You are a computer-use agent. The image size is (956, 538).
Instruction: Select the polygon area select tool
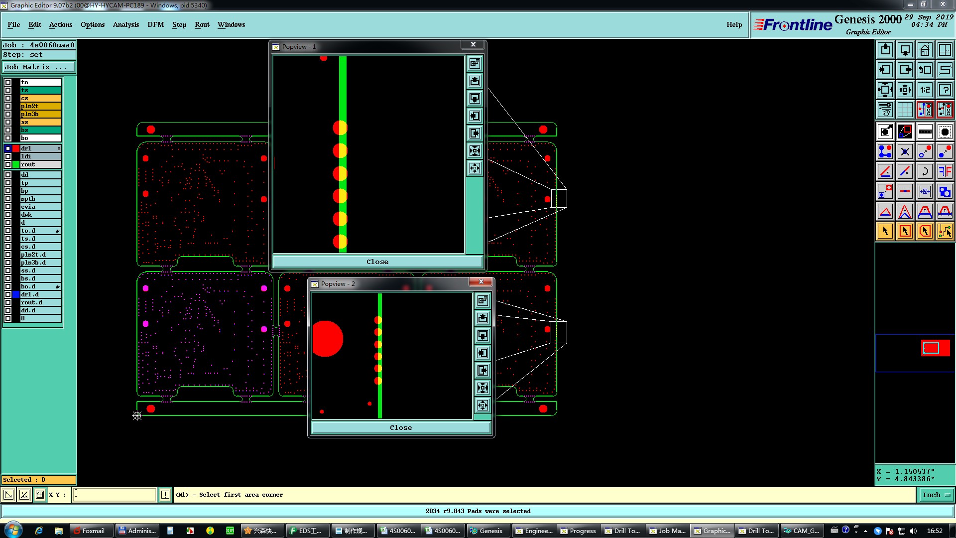pyautogui.click(x=925, y=231)
